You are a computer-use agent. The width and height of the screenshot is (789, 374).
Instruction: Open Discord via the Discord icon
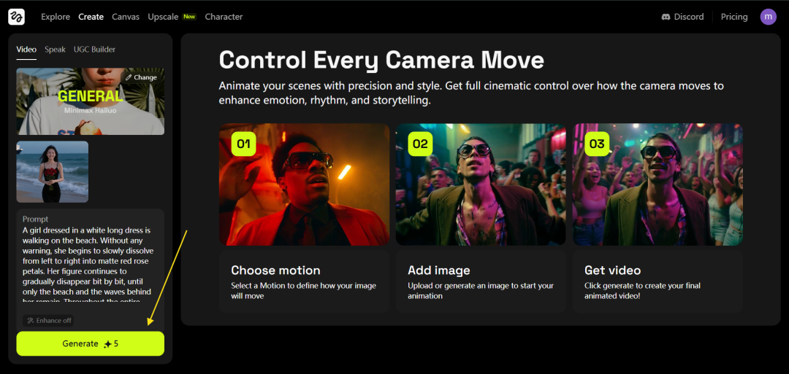pyautogui.click(x=666, y=17)
